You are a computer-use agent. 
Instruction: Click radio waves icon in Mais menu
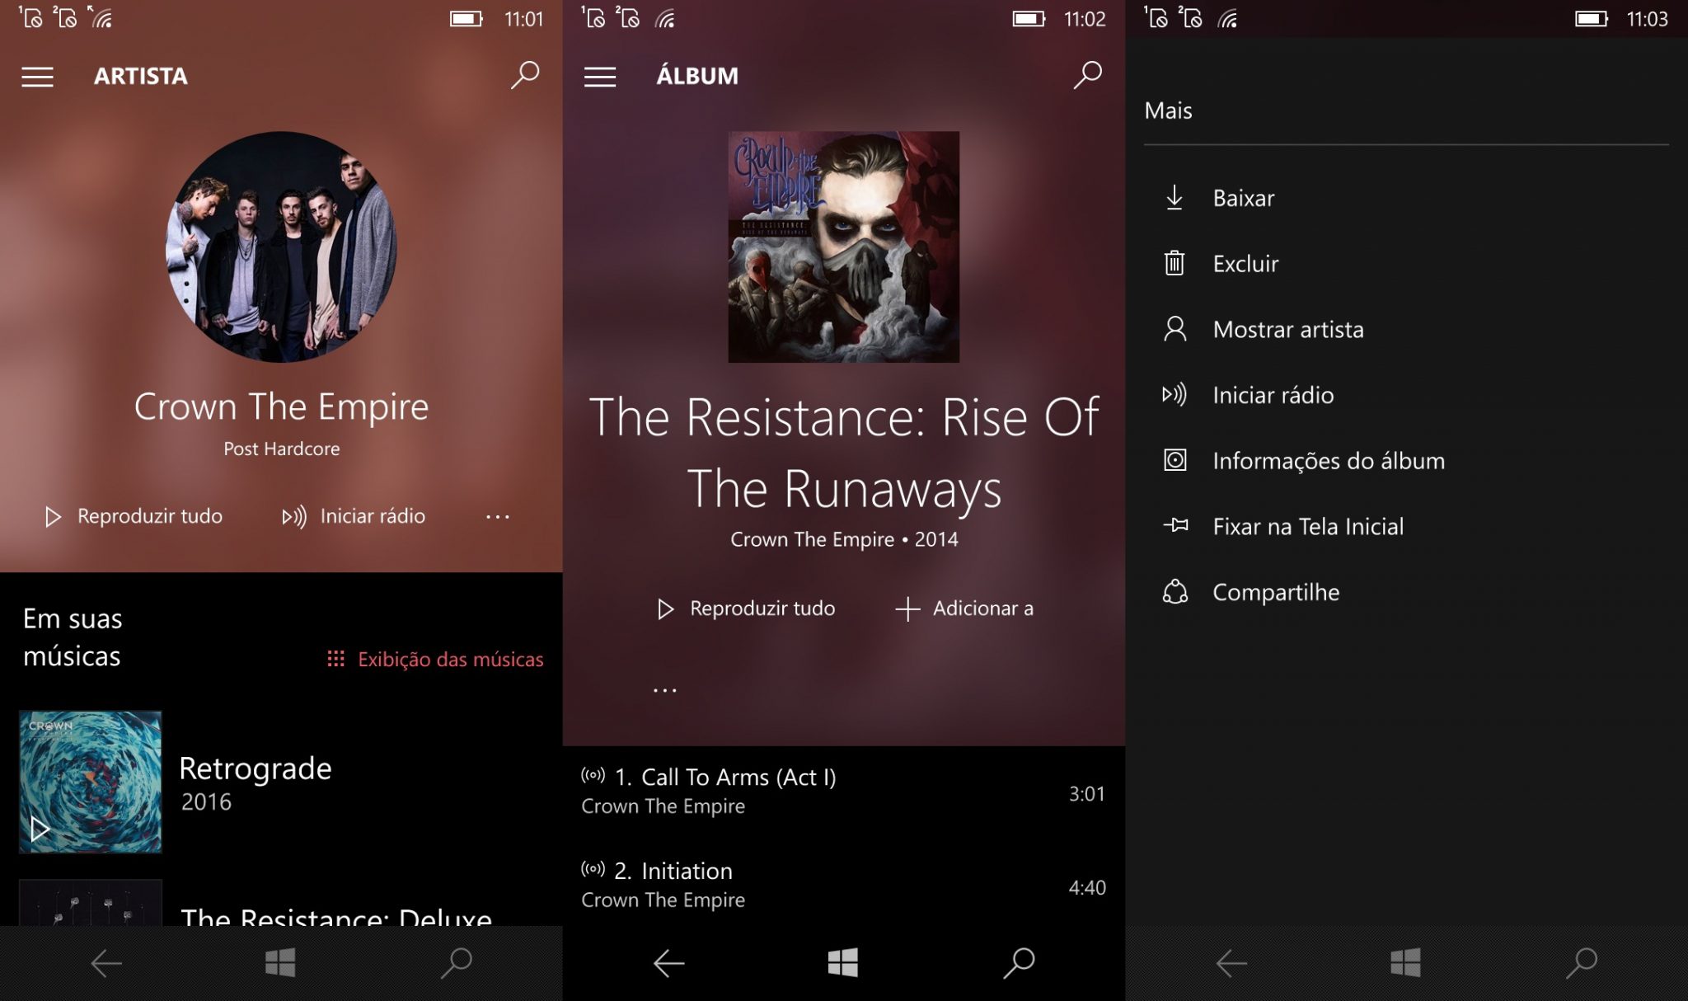coord(1175,394)
